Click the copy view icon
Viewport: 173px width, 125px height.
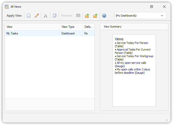pyautogui.click(x=55, y=16)
